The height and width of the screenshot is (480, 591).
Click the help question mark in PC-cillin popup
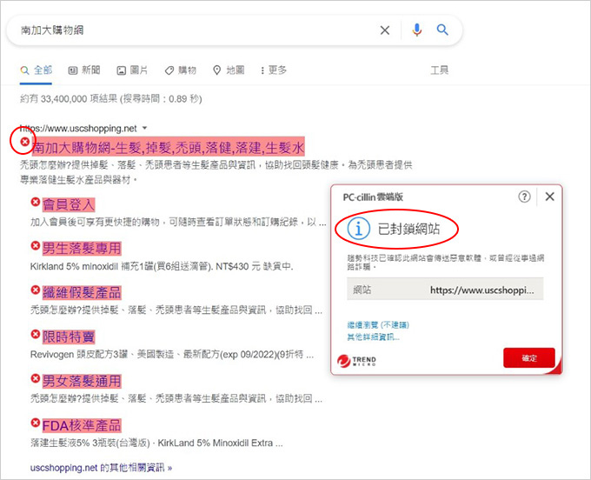coord(524,197)
